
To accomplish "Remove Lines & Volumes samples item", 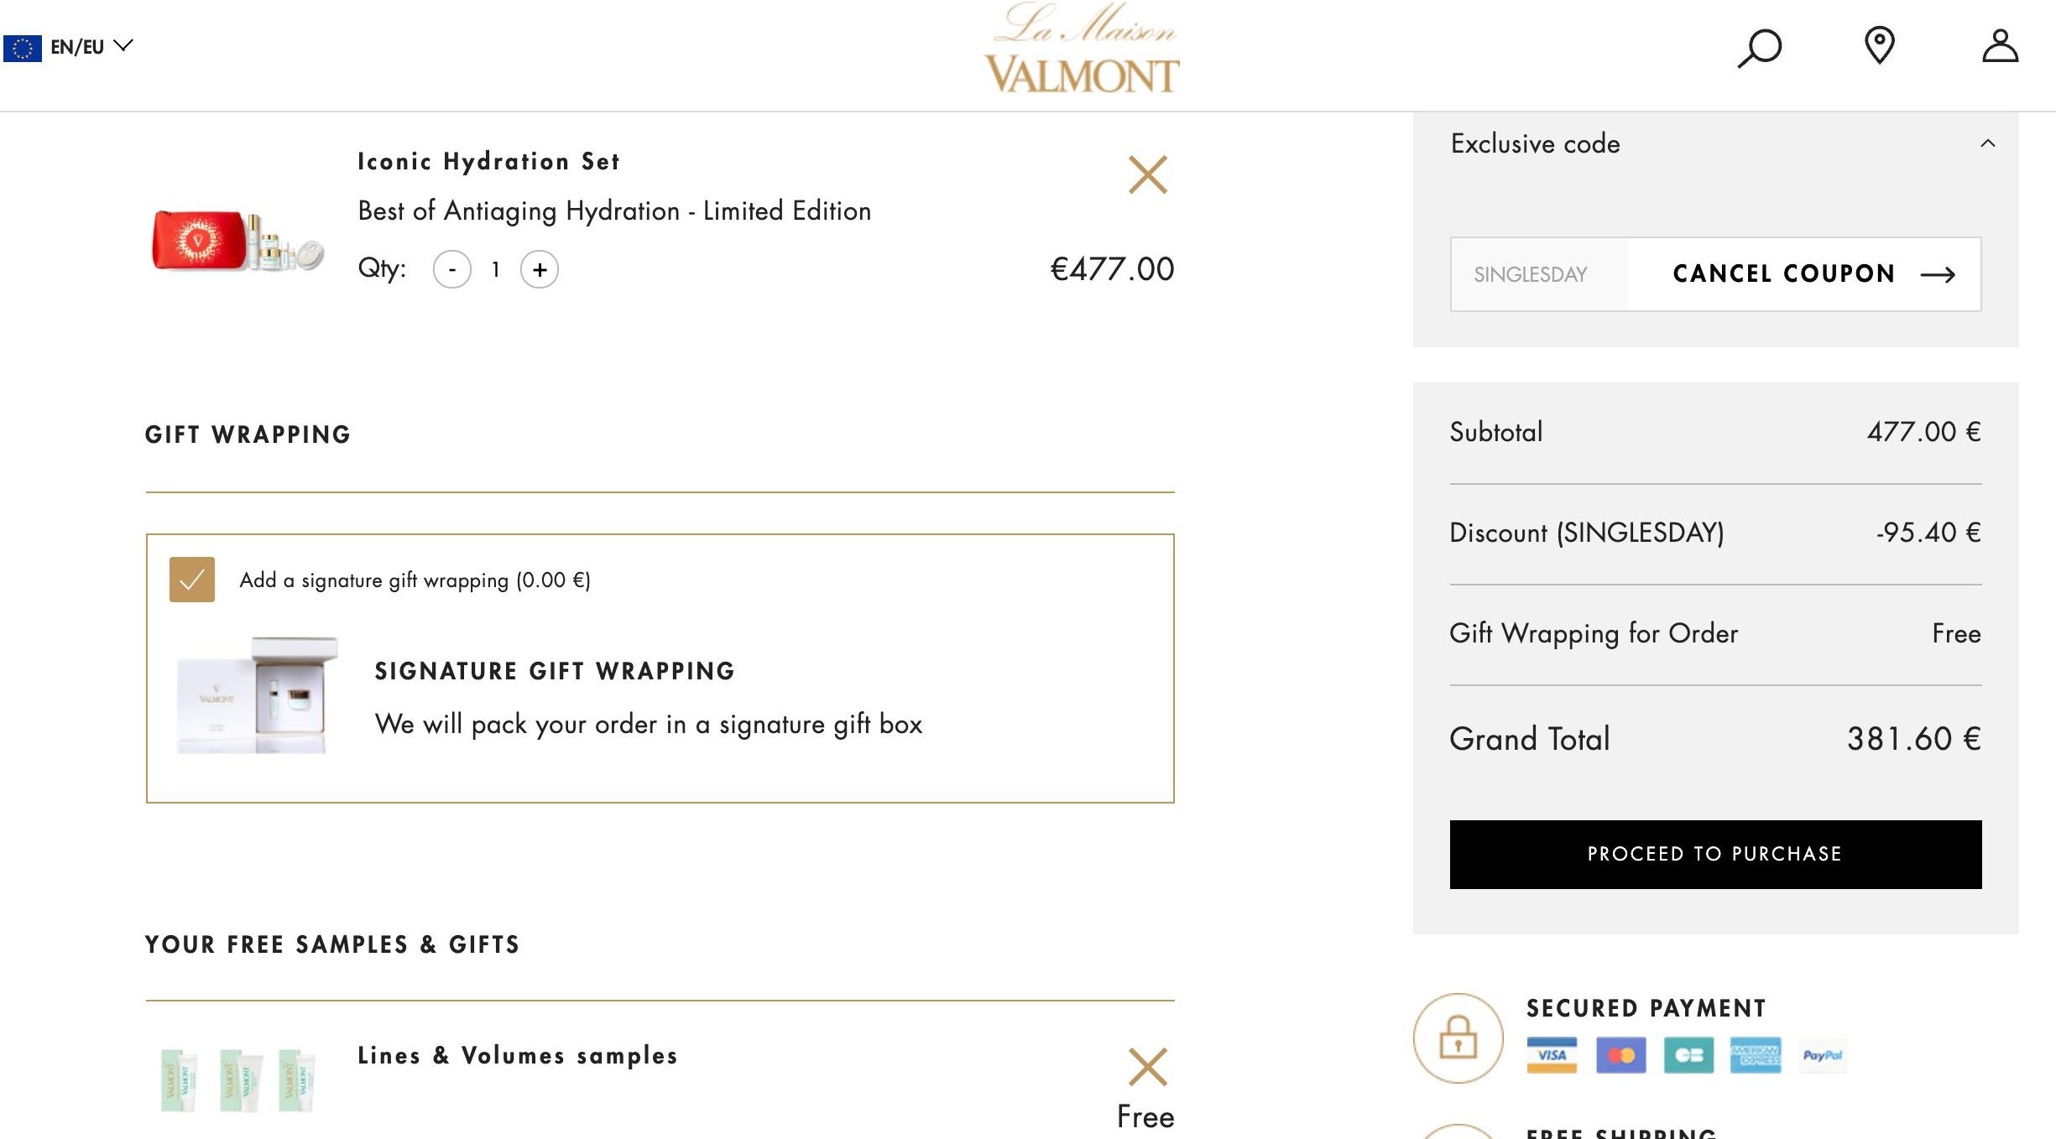I will (1147, 1067).
